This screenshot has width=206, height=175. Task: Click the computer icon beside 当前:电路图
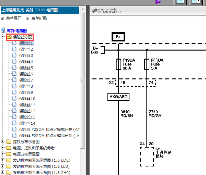pos(3,30)
